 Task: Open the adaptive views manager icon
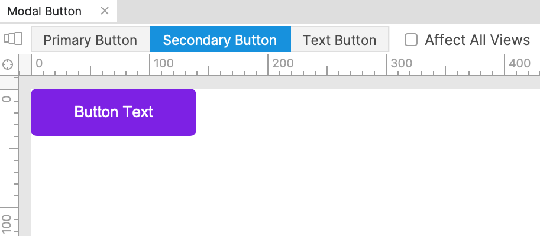(x=13, y=38)
